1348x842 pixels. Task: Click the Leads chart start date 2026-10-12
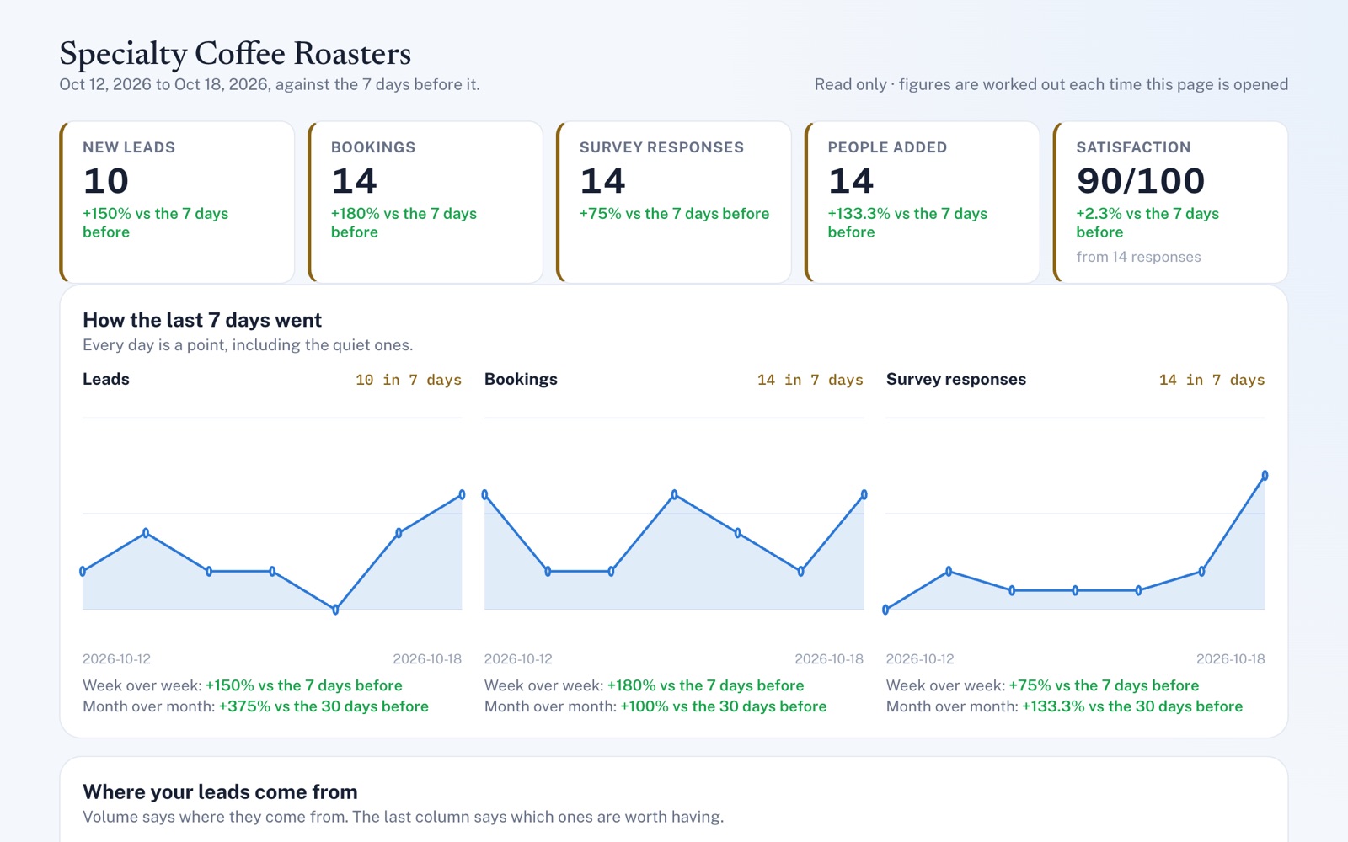coord(116,658)
